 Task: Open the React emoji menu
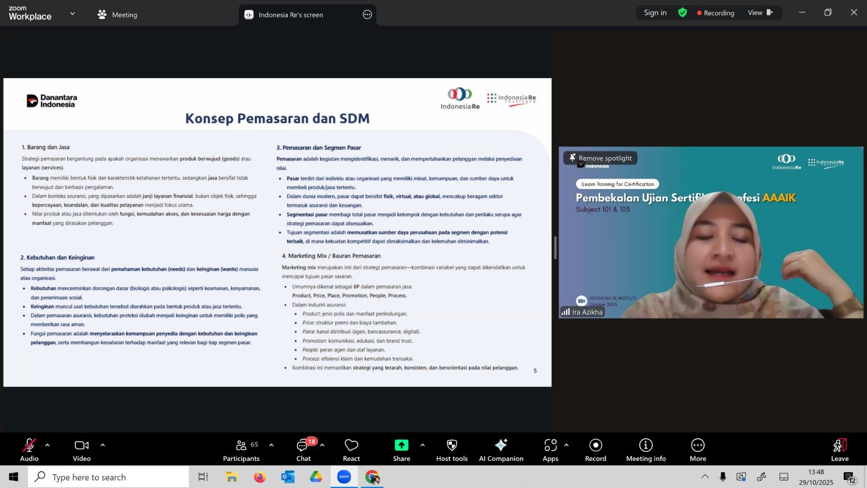(x=351, y=450)
